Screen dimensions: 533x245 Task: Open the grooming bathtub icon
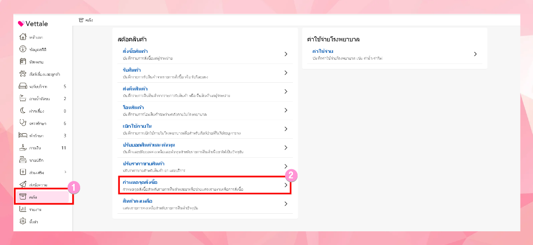[23, 99]
